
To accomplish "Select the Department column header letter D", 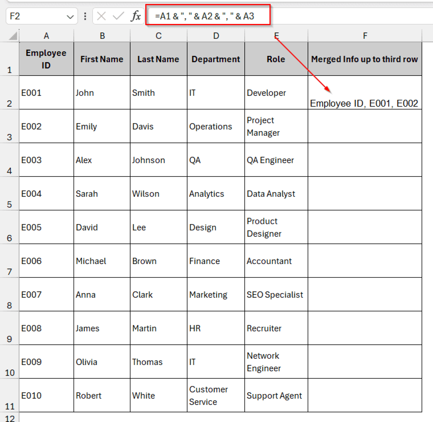I will [x=216, y=36].
